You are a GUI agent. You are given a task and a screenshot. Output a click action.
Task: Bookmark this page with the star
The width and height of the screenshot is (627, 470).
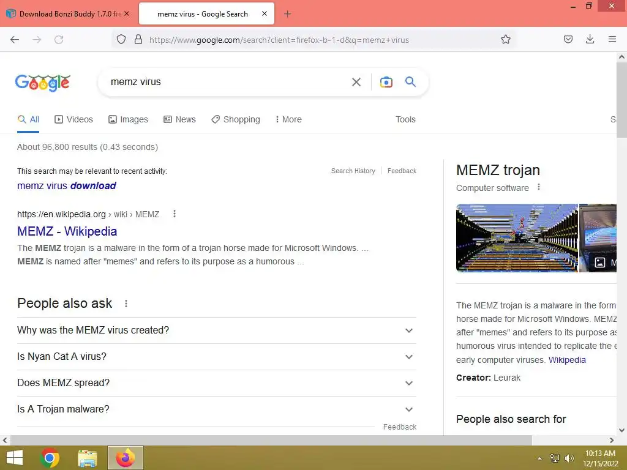[x=505, y=39]
